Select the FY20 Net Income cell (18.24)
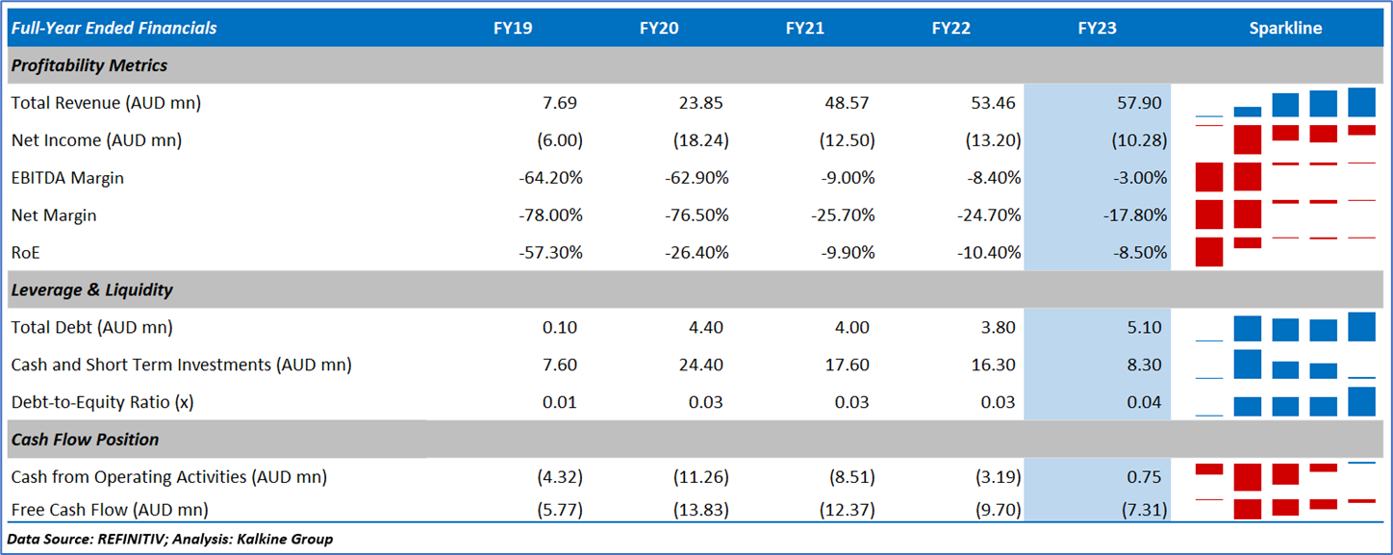 tap(701, 140)
